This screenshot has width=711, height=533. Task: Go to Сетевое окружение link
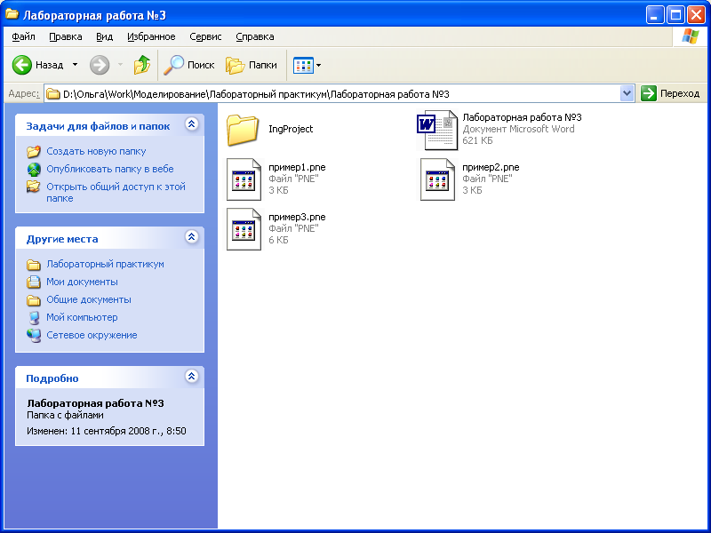click(x=92, y=335)
